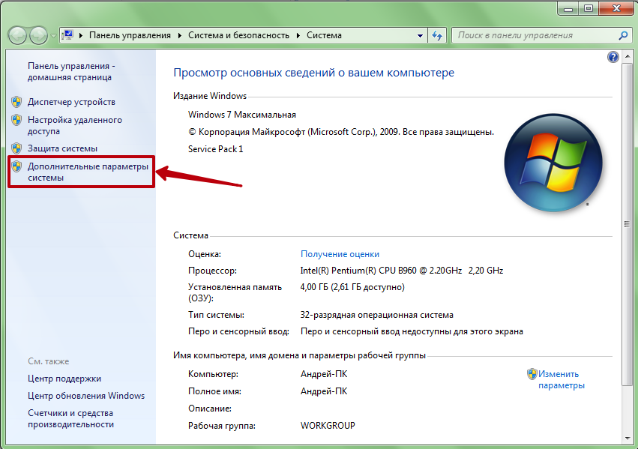
Task: Select Панель управления in the address path
Action: coord(130,35)
